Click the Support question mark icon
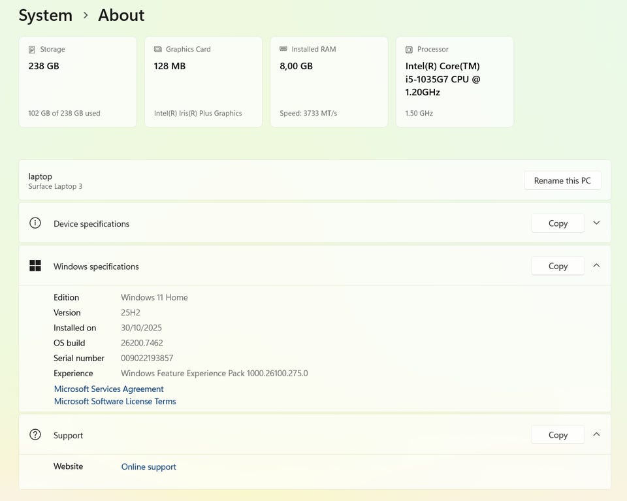 point(35,435)
